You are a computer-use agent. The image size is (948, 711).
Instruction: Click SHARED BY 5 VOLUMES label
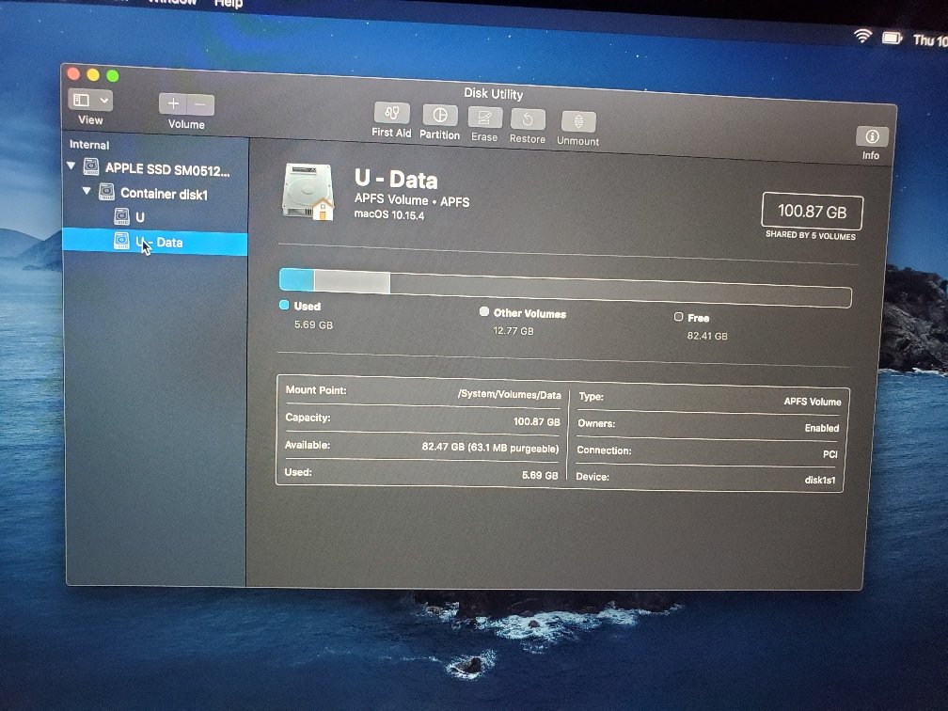[x=811, y=234]
